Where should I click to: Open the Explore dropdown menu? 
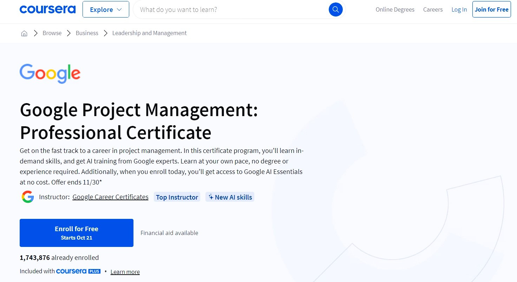point(106,9)
